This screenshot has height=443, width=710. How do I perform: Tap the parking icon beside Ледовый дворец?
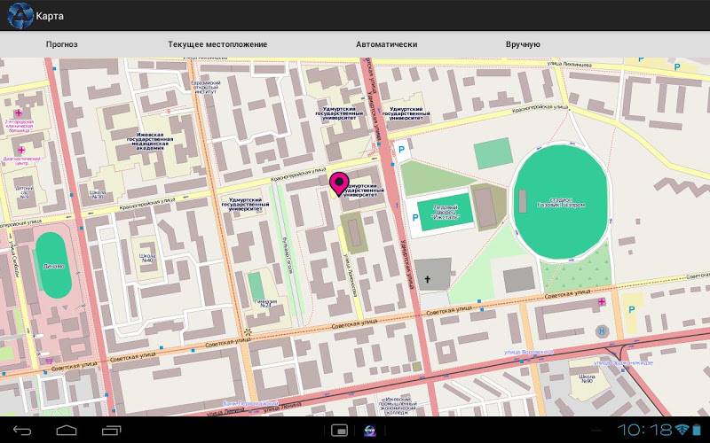click(416, 217)
